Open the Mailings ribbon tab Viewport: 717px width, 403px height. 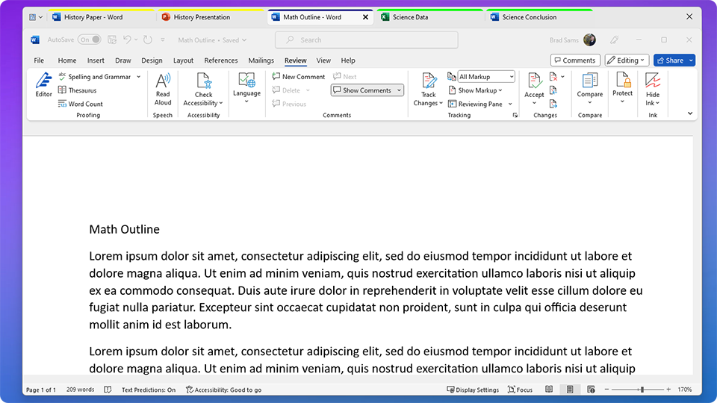(261, 60)
